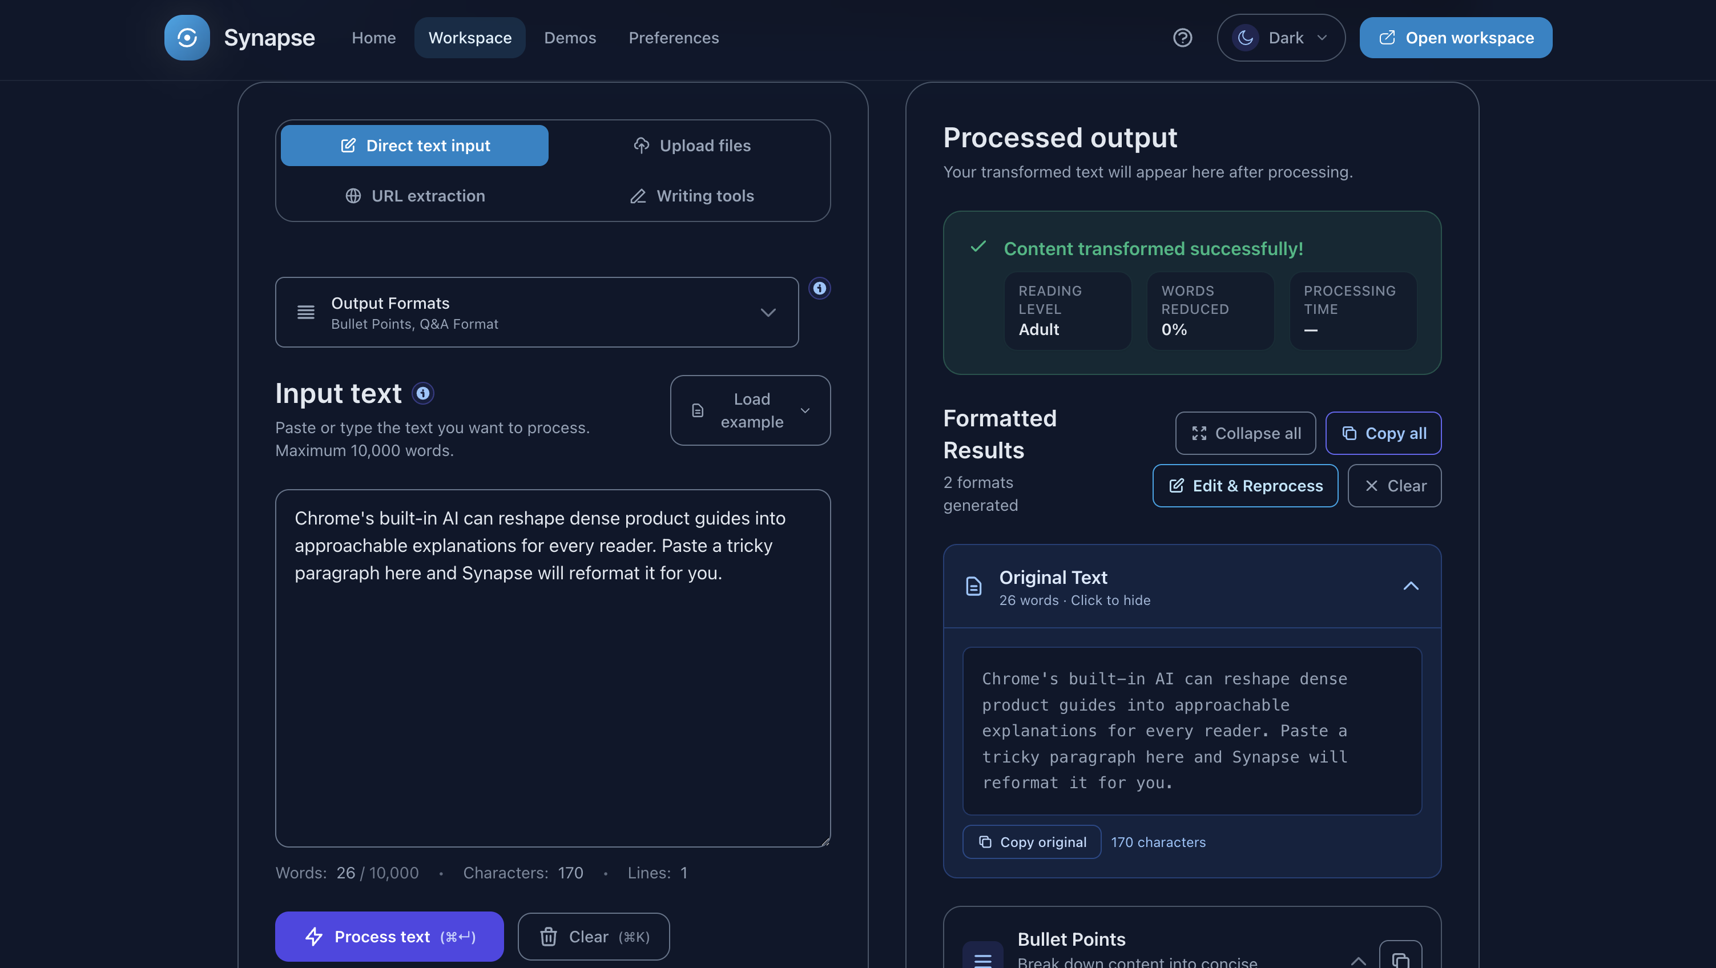Open the Load example dropdown

[x=750, y=410]
